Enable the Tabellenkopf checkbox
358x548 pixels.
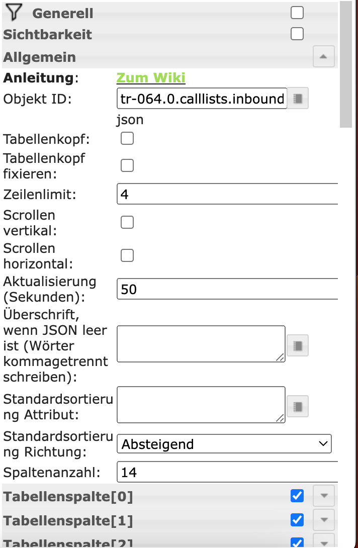[x=127, y=138]
